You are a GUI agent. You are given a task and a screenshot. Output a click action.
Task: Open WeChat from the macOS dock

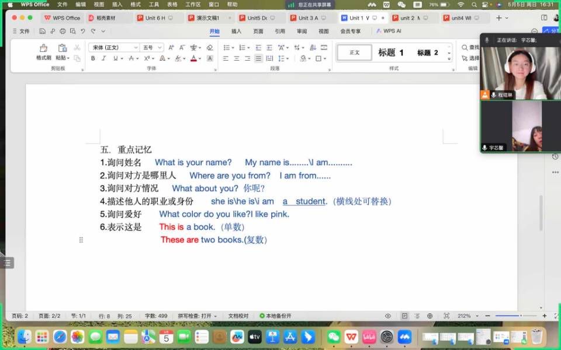[x=334, y=337]
